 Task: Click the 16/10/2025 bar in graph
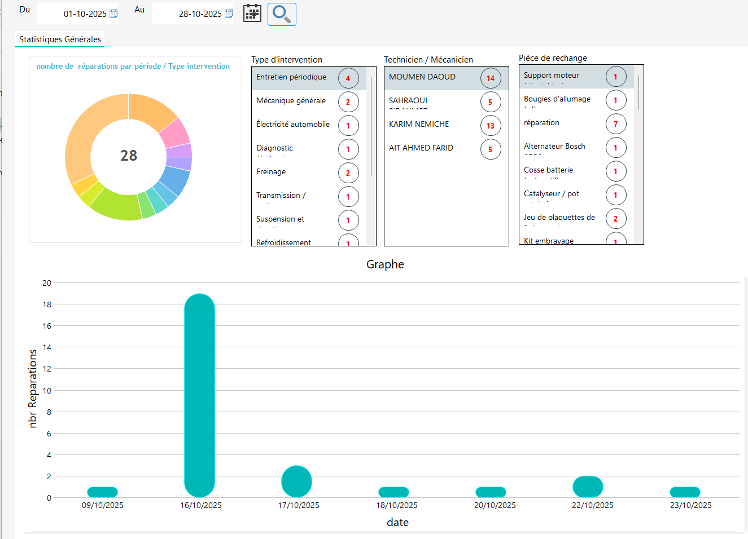coord(199,395)
